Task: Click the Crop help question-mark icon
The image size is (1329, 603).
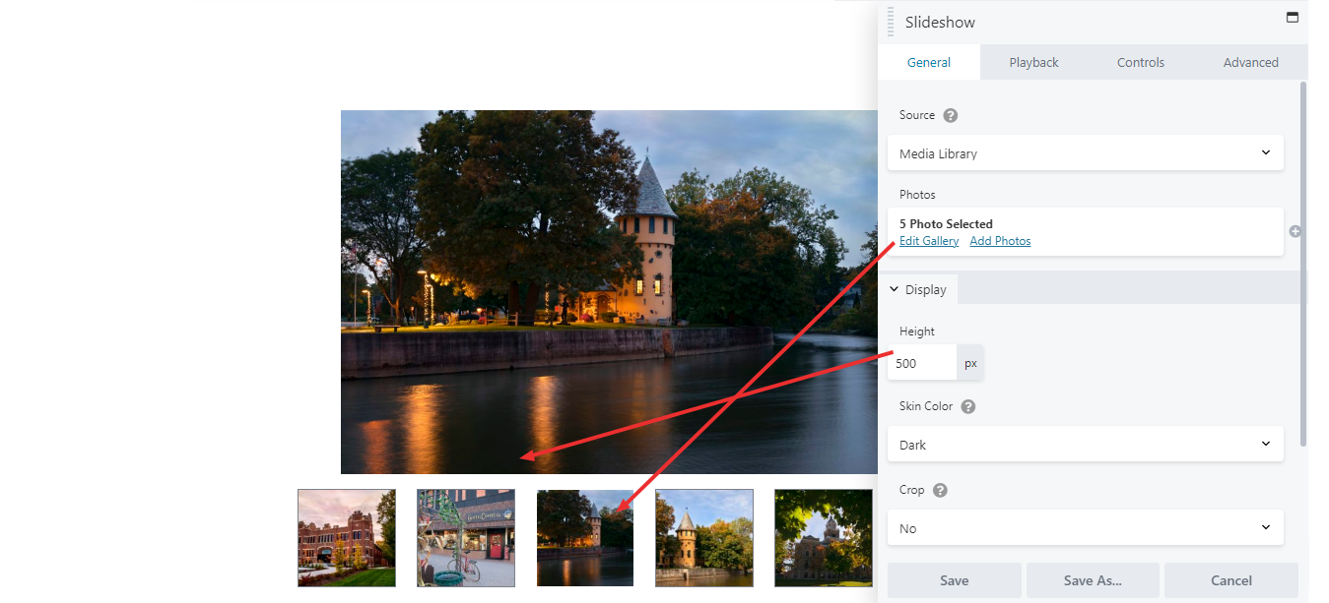Action: (x=940, y=490)
